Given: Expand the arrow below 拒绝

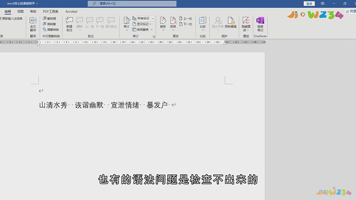Looking at the screenshot, I should point(173,30).
